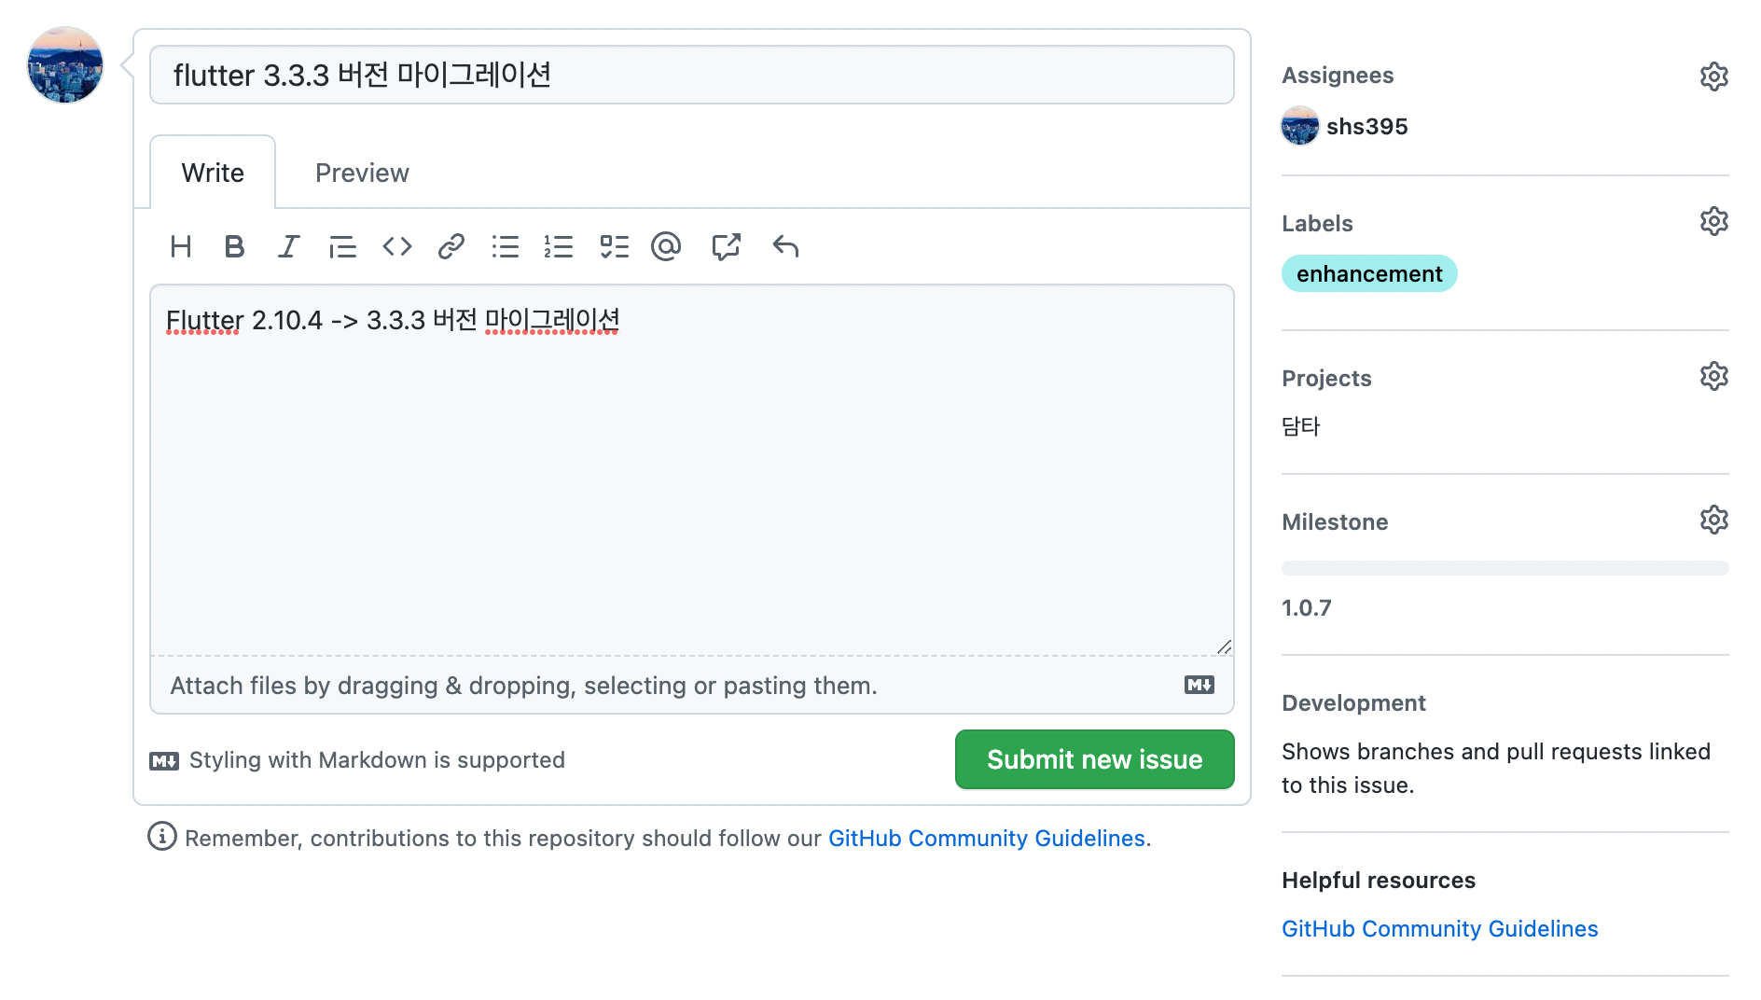The height and width of the screenshot is (1000, 1761).
Task: Open the Milestone gear settings
Action: pos(1713,520)
